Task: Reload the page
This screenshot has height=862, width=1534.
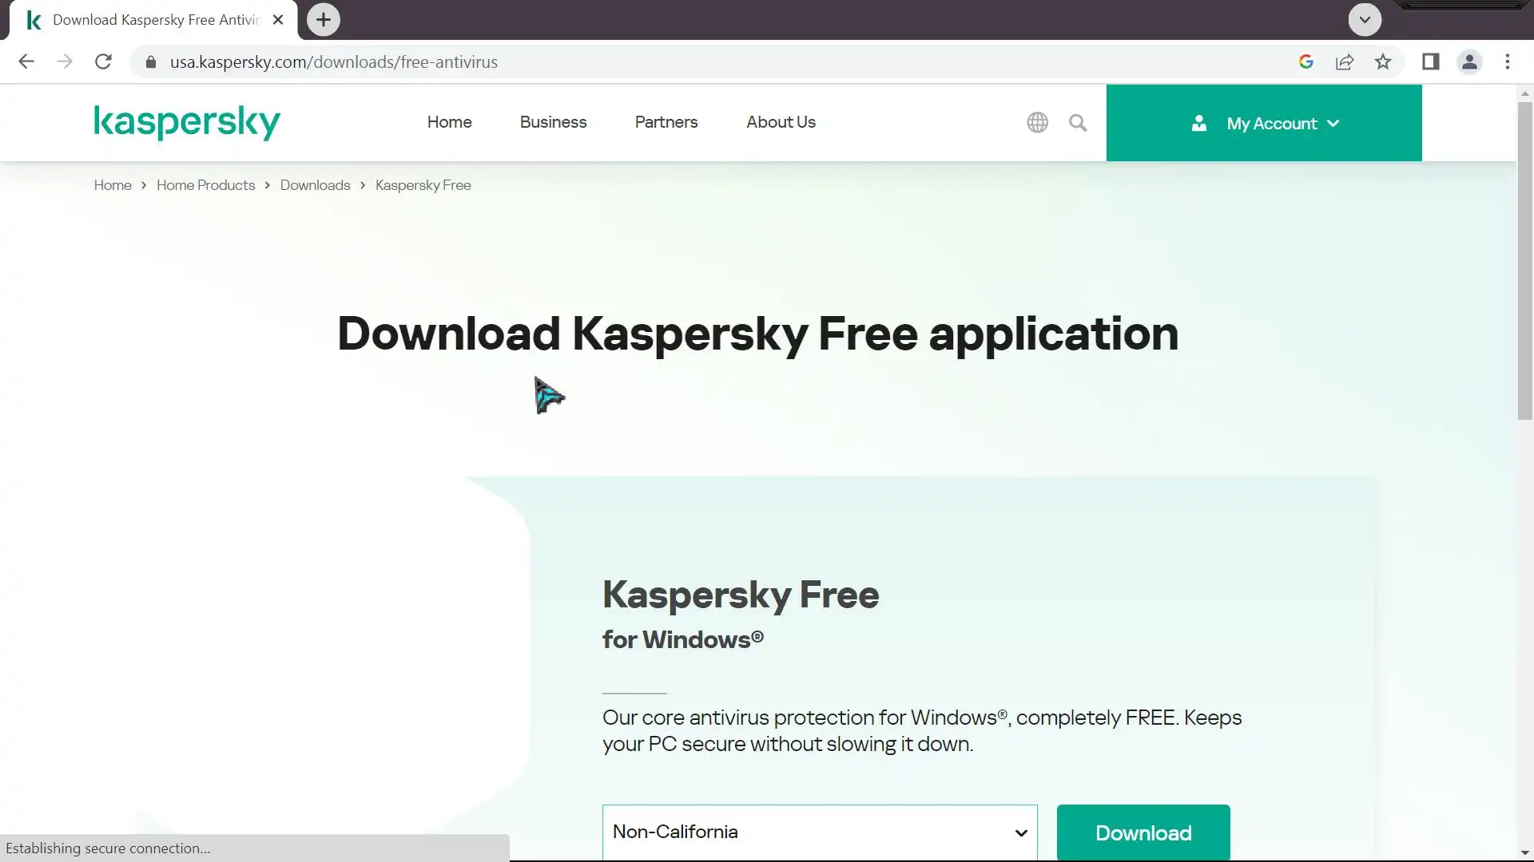Action: [x=103, y=61]
